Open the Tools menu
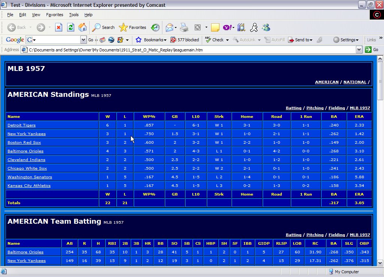384x277 pixels. [x=74, y=15]
